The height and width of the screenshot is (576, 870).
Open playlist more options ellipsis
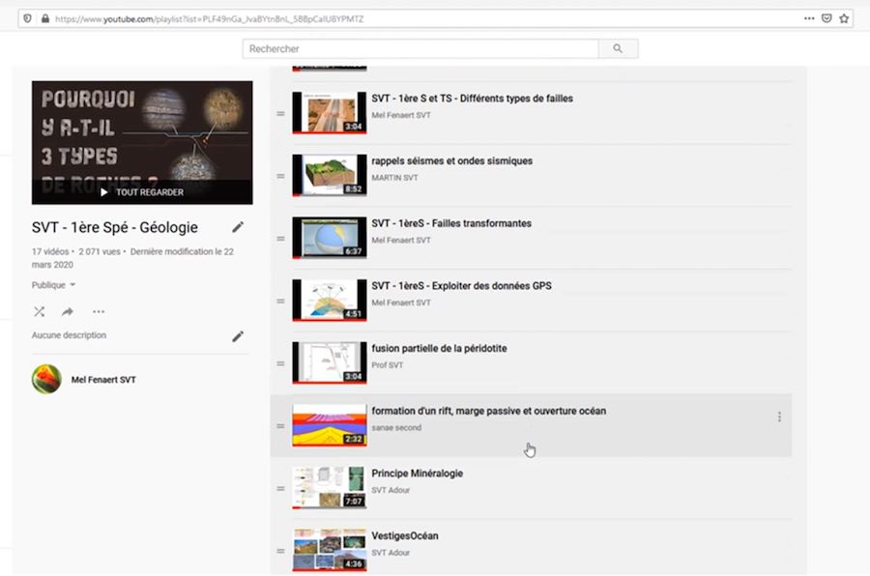(x=99, y=311)
